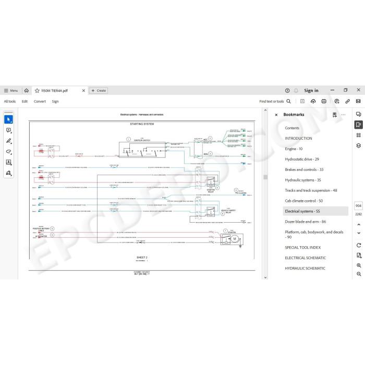
Task: Go to the Home icon
Action: 27,91
